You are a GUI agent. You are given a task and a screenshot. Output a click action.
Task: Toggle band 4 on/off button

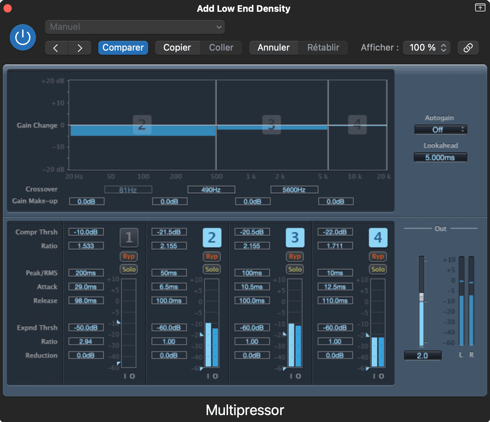pyautogui.click(x=378, y=238)
